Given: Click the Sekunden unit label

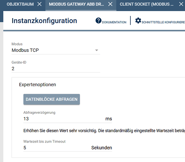Looking at the screenshot, I should coord(101,148).
